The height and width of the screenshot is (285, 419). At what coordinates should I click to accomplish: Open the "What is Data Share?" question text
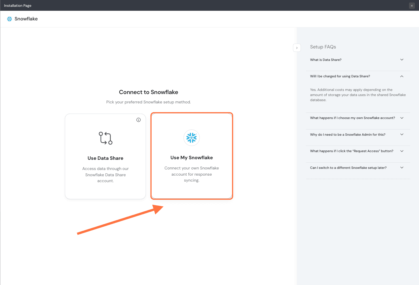point(326,60)
